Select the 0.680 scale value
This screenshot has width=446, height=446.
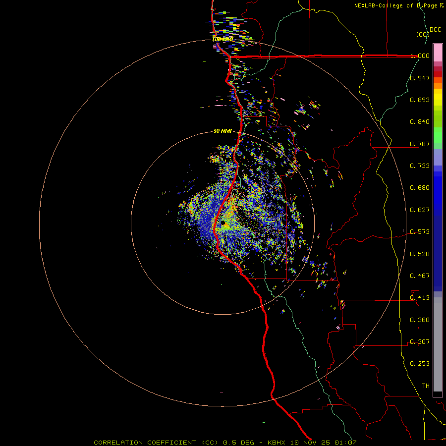coord(420,188)
